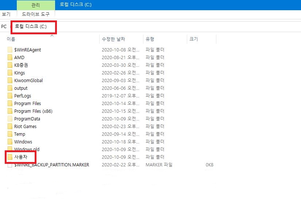Image resolution: width=301 pixels, height=208 pixels.
Task: Click the $WinREAgent folder icon
Action: (x=10, y=50)
